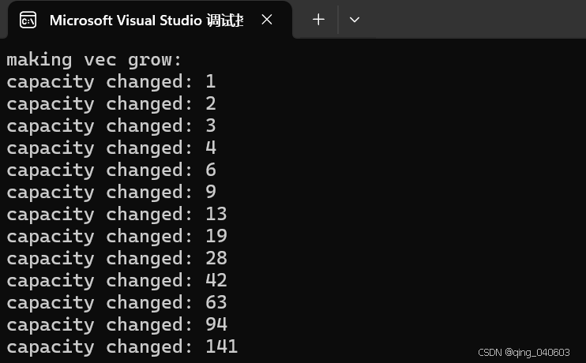
Task: Select the line reading capacity changed: 63
Action: [x=116, y=303]
